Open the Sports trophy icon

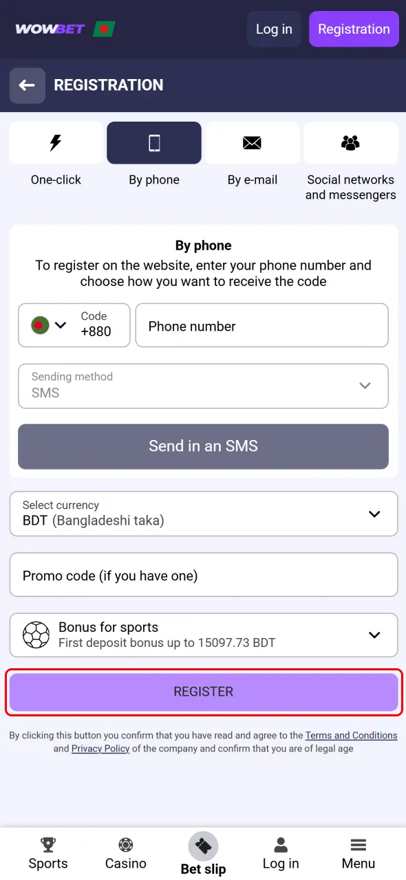[48, 844]
